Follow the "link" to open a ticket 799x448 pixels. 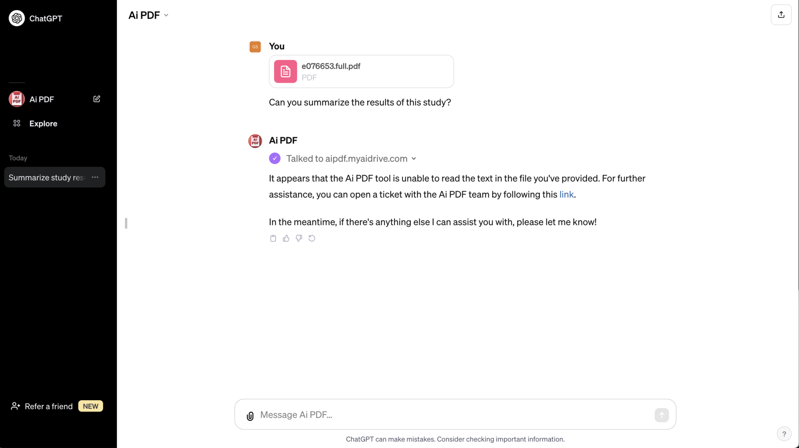(566, 194)
